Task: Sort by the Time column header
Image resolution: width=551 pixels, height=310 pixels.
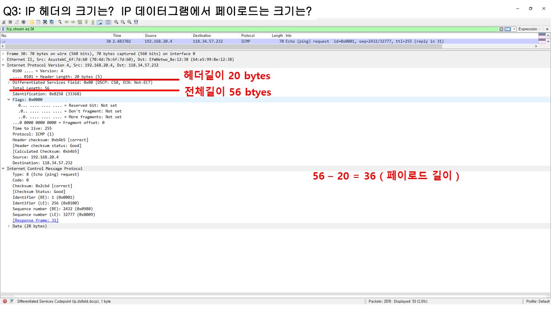Action: click(x=127, y=36)
